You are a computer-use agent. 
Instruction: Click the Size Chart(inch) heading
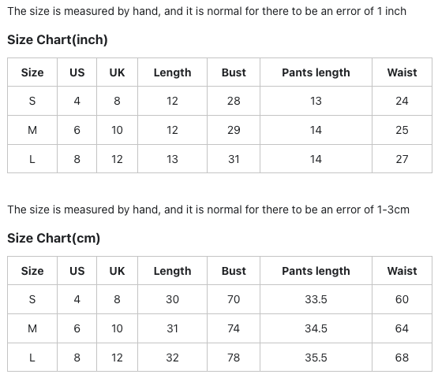click(58, 40)
